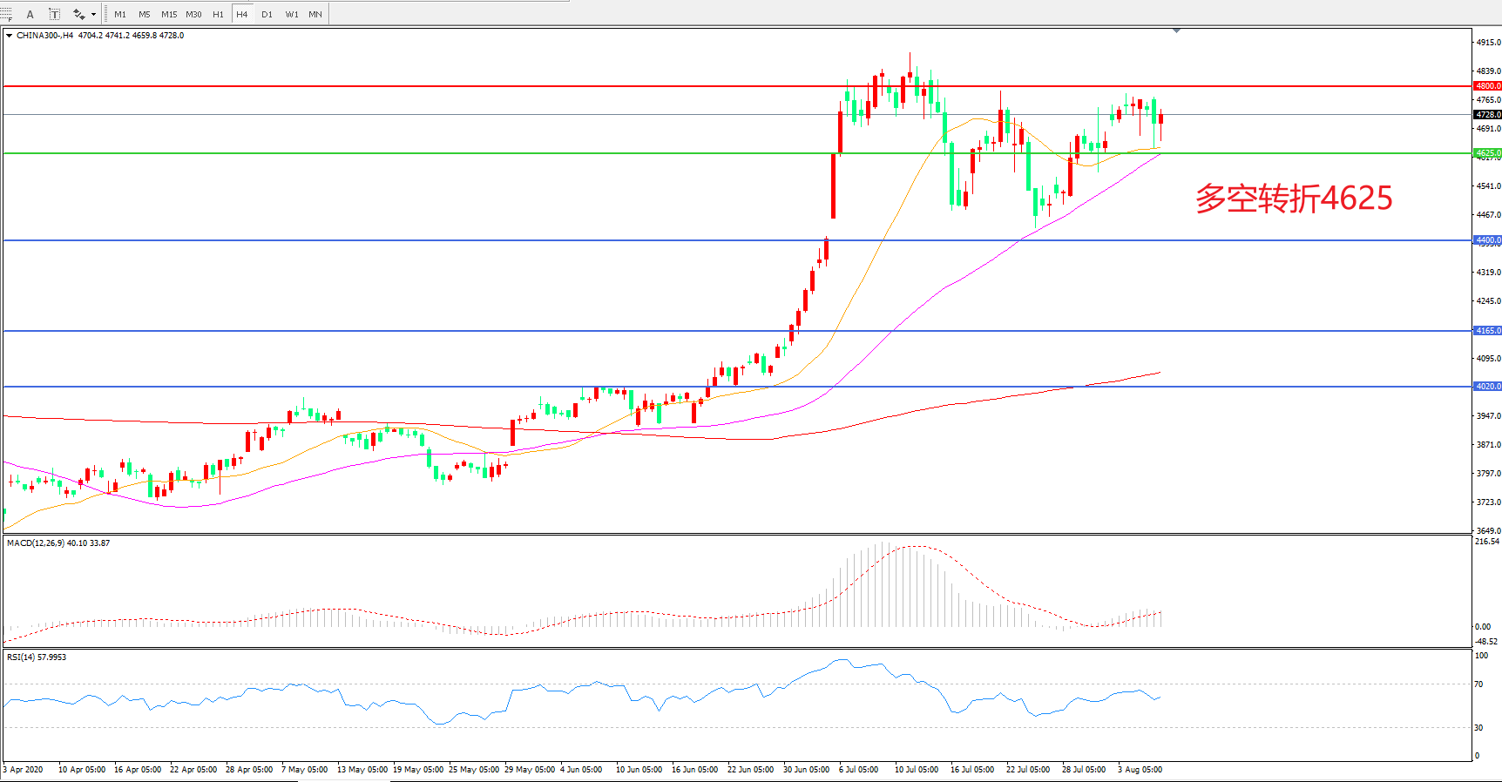Switch chart to M15 timeframe

(x=169, y=14)
